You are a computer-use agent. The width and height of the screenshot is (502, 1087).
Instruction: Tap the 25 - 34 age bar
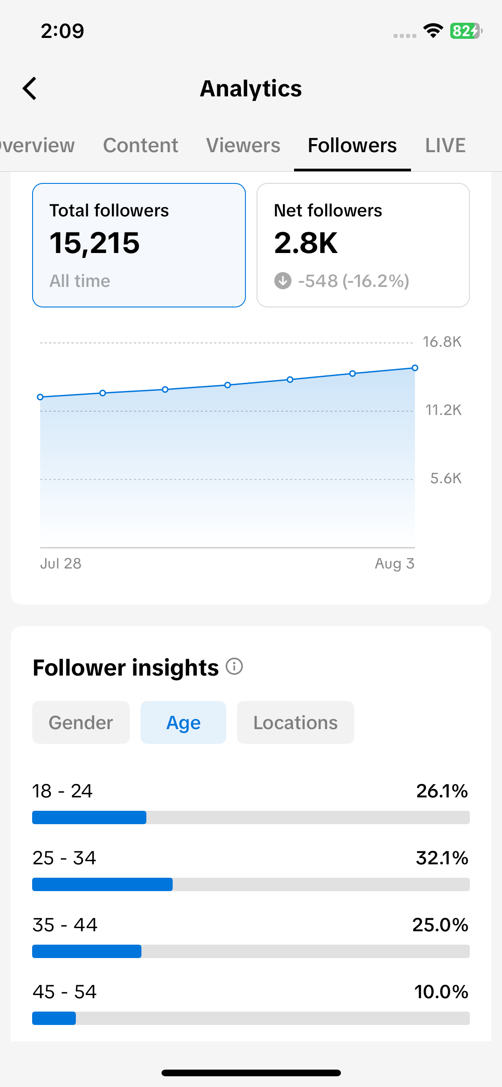tap(251, 884)
